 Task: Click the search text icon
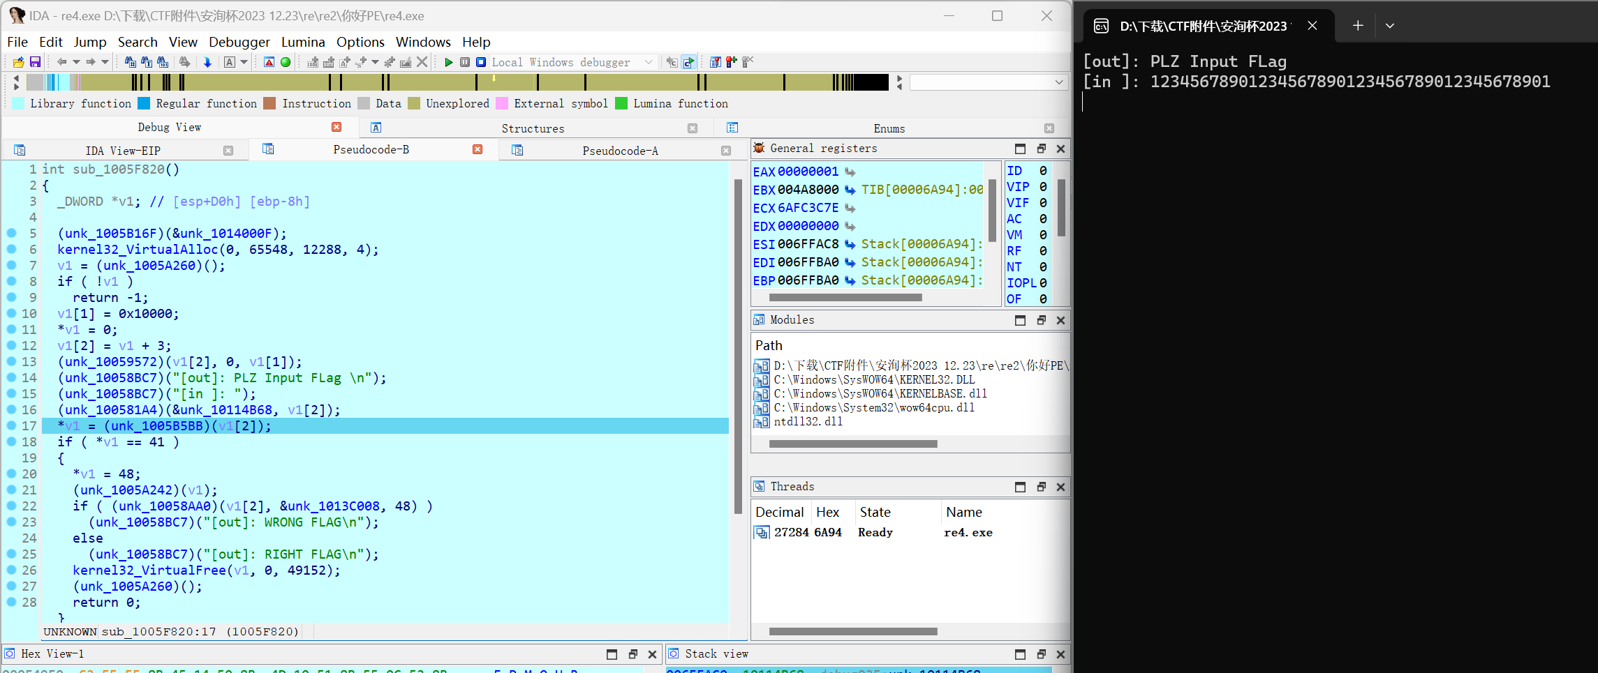(x=147, y=62)
